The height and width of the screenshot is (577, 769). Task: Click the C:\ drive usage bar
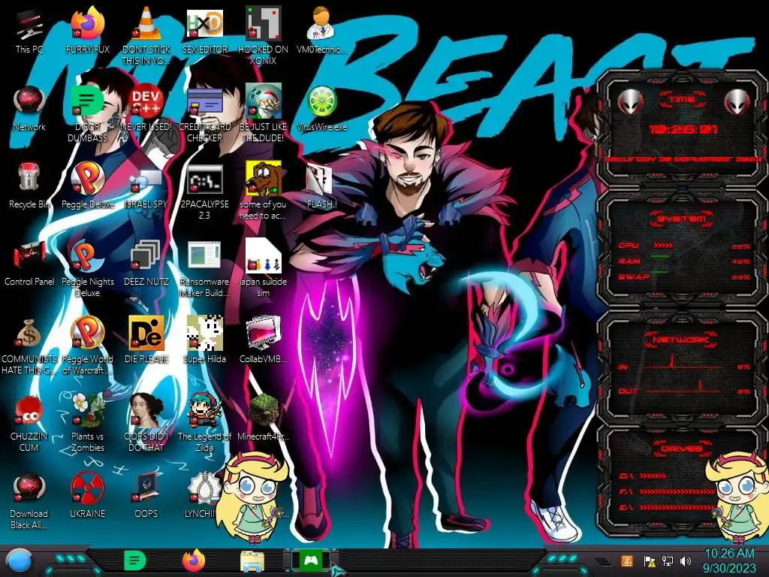[x=653, y=476]
